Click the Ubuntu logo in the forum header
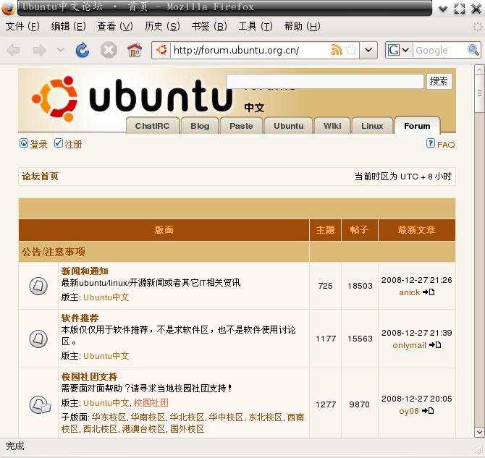485x458 pixels. point(132,98)
